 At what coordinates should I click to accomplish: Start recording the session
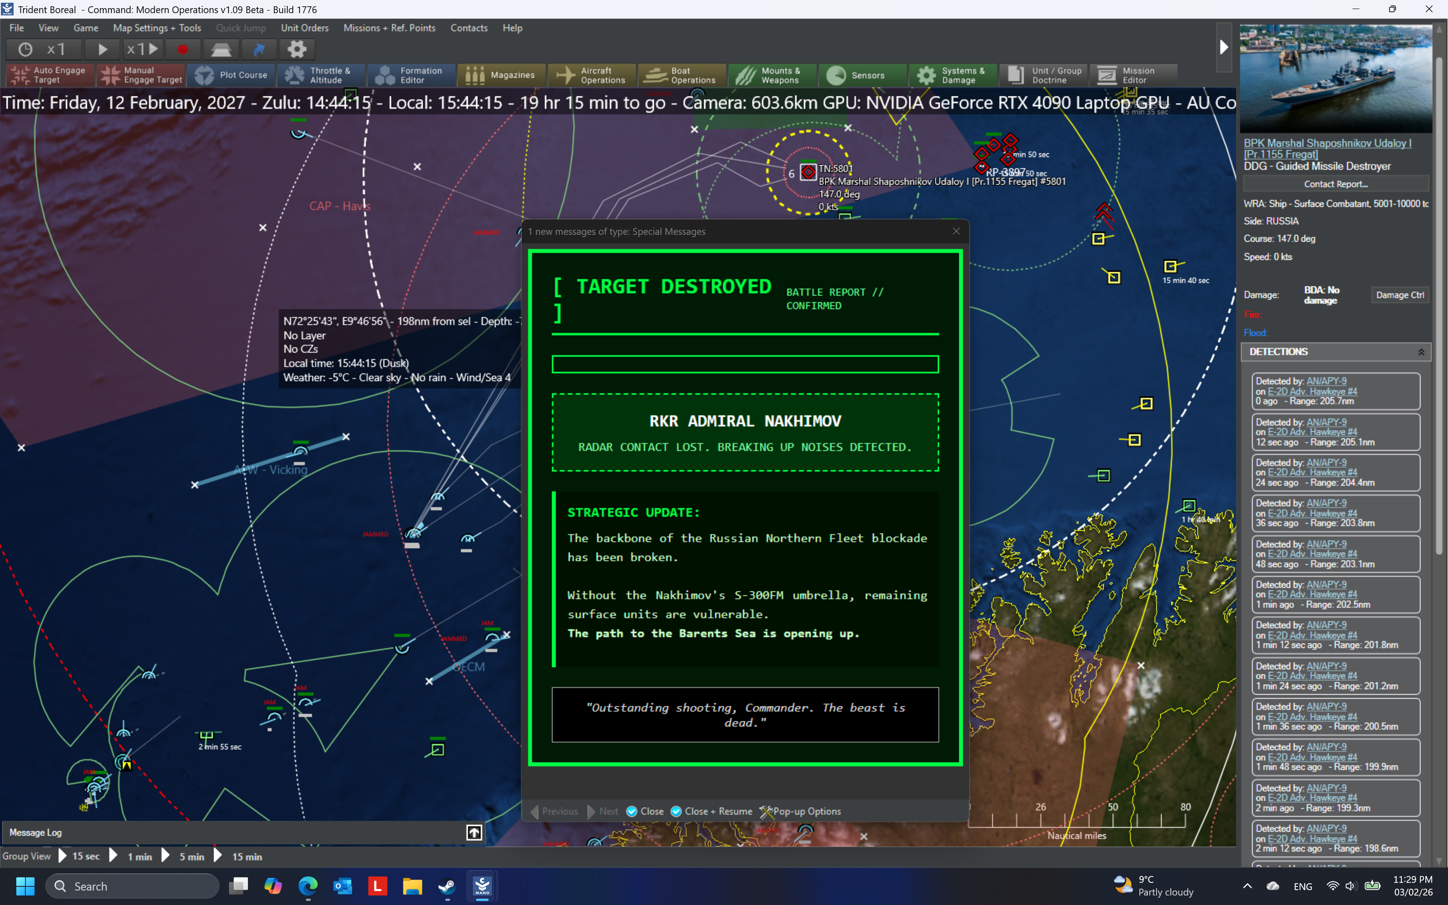coord(182,49)
